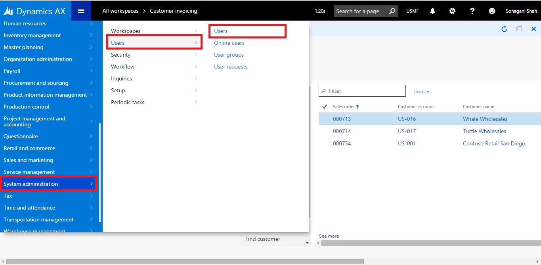Click the Dynamics AX logo
Image resolution: width=541 pixels, height=265 pixels.
pos(34,11)
